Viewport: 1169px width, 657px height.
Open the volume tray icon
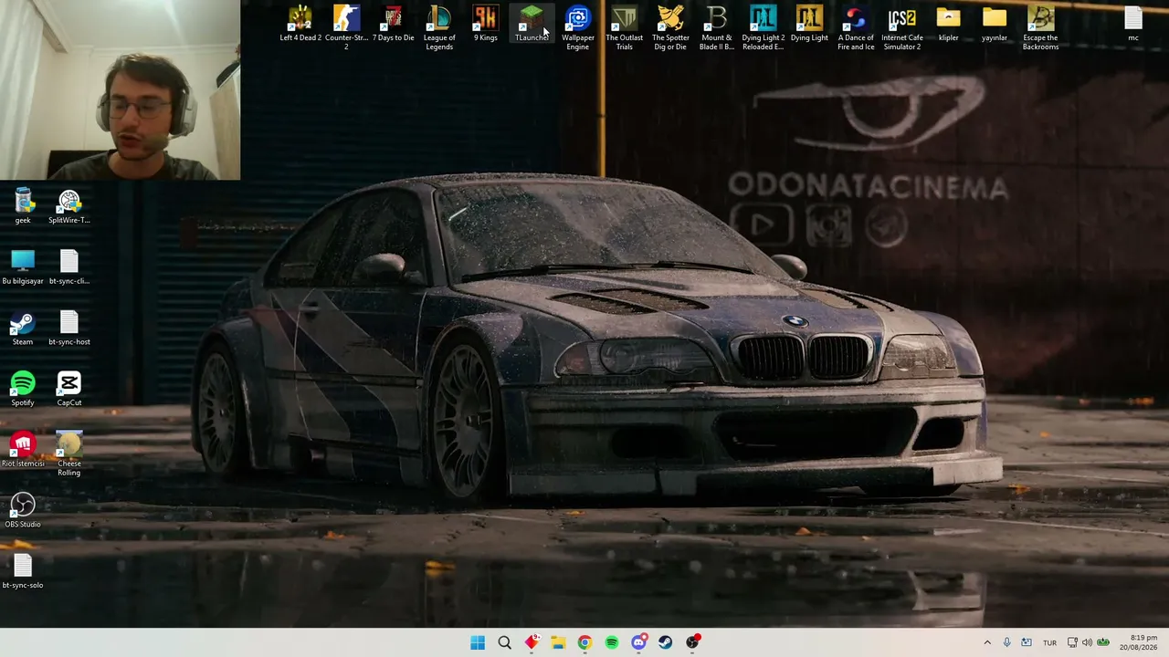1088,642
